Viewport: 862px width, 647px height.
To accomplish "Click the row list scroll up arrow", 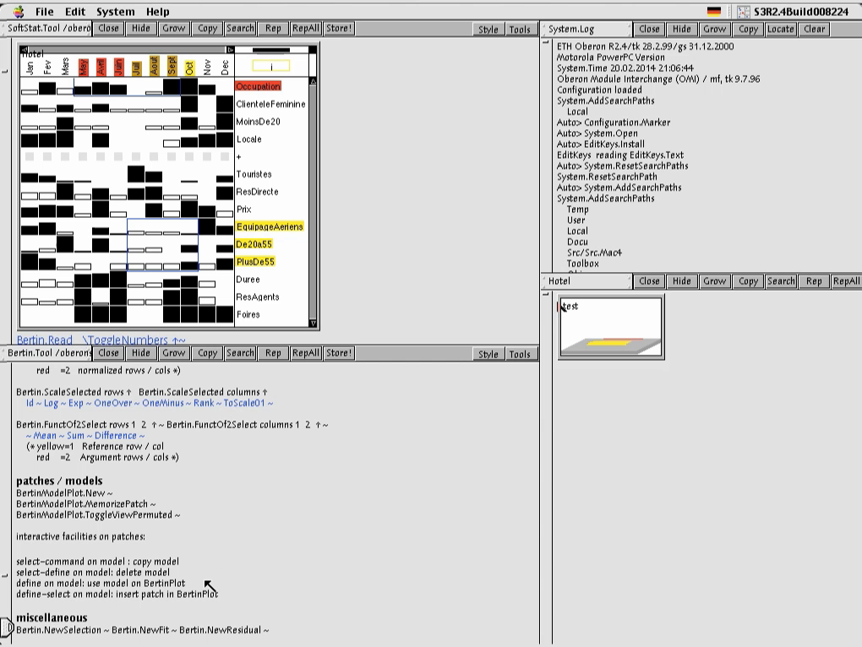I will click(x=313, y=81).
